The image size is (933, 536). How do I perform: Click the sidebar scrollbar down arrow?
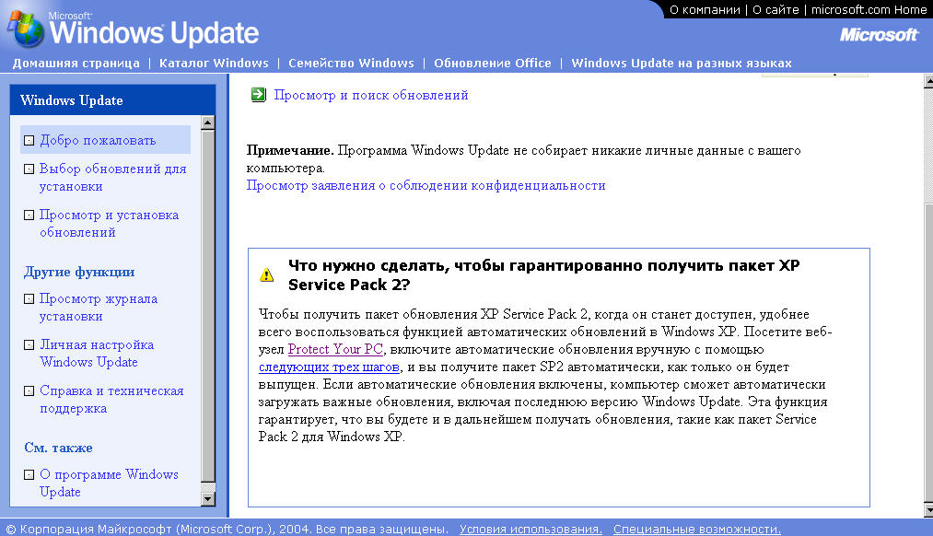(207, 499)
